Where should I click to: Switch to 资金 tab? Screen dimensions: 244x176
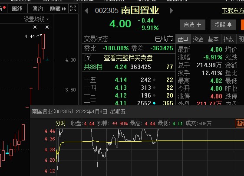(x=198, y=39)
